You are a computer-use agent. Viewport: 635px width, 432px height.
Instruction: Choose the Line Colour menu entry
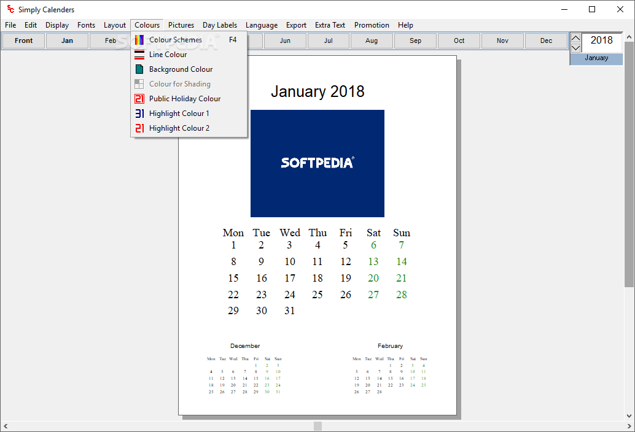coord(189,55)
